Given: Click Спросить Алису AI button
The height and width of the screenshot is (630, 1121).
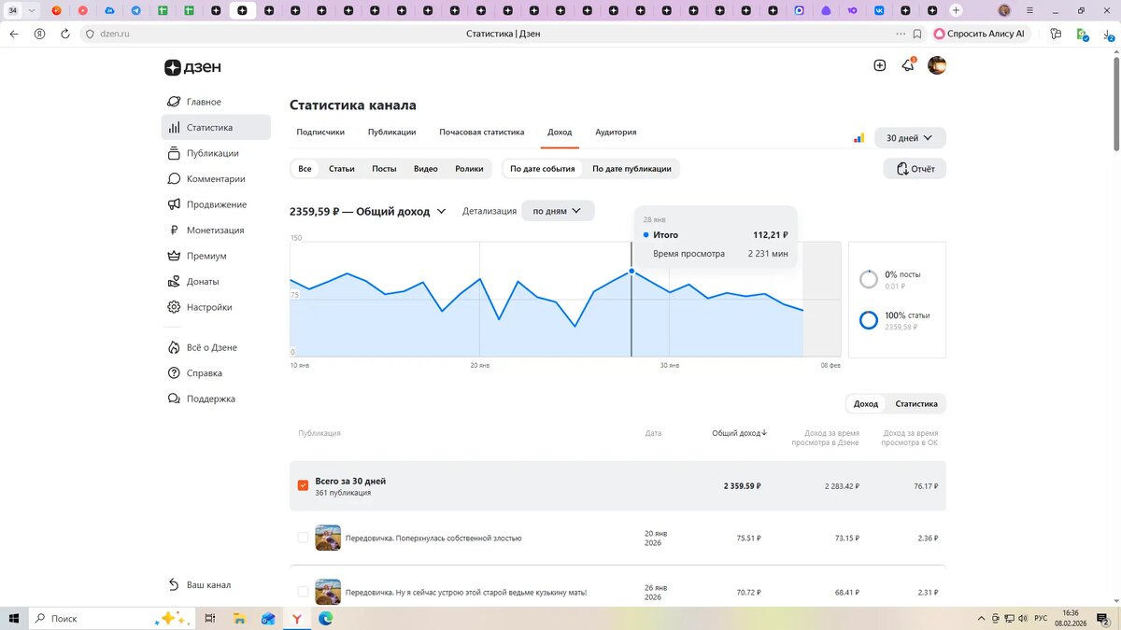Looking at the screenshot, I should 979,34.
